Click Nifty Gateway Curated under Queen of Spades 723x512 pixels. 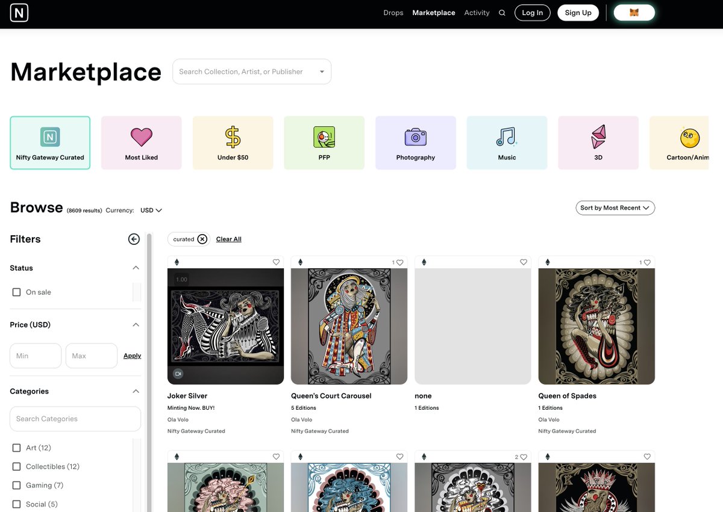(567, 431)
